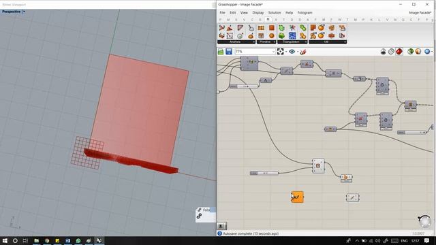
Task: Click the Perspective viewport label in Rhino
Action: click(x=11, y=12)
